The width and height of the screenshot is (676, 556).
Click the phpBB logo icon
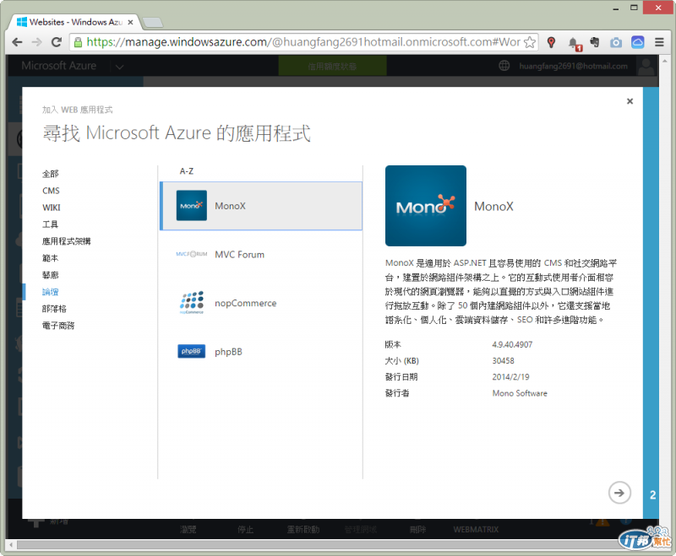pos(192,351)
